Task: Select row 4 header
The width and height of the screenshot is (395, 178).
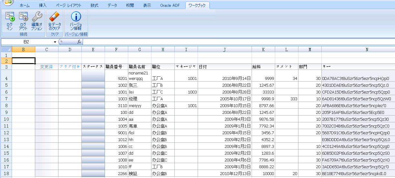Action: (6, 75)
